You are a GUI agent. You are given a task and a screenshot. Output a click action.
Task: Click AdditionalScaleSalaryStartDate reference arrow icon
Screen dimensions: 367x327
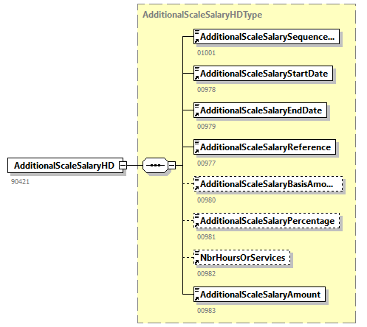click(x=196, y=77)
